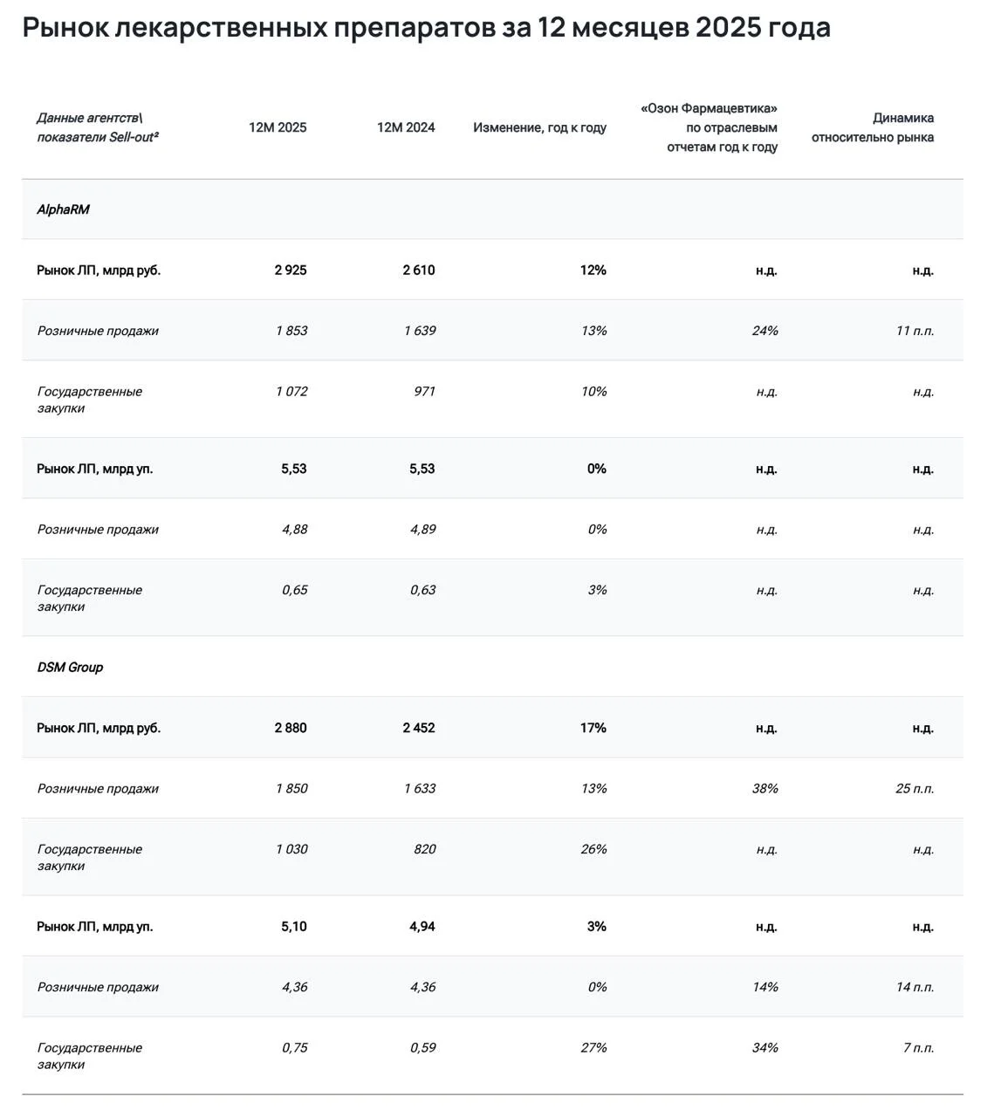
Task: Click the 2 925 market value cell
Action: click(x=291, y=271)
